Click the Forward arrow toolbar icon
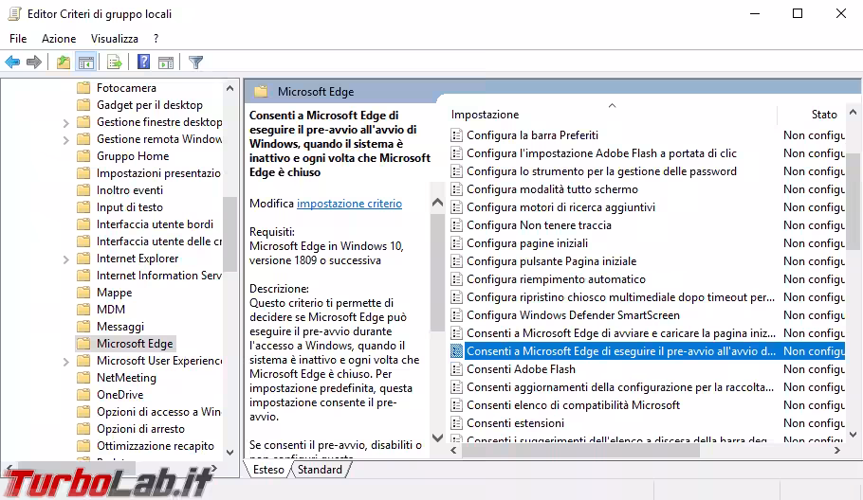 [34, 62]
